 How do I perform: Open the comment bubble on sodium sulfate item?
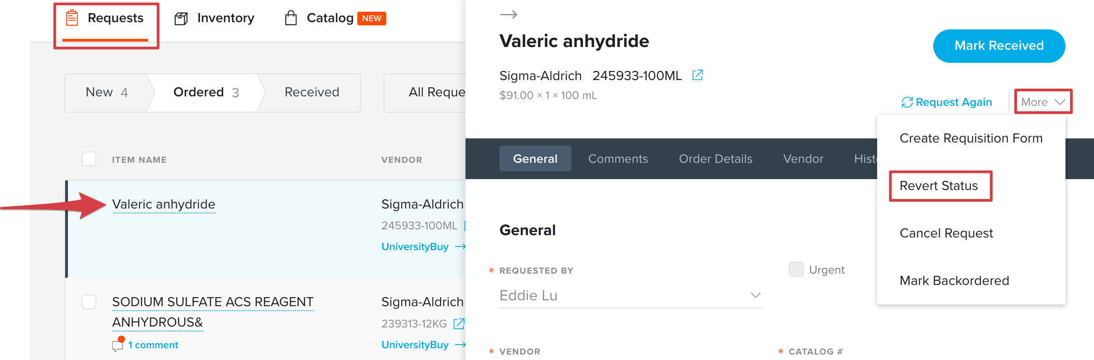(x=118, y=345)
